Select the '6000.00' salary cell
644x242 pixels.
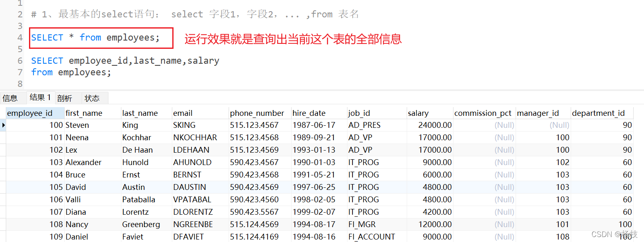(x=430, y=175)
